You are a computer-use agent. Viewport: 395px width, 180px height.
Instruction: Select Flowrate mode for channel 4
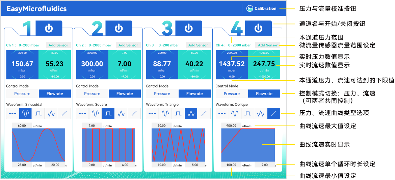[264, 94]
